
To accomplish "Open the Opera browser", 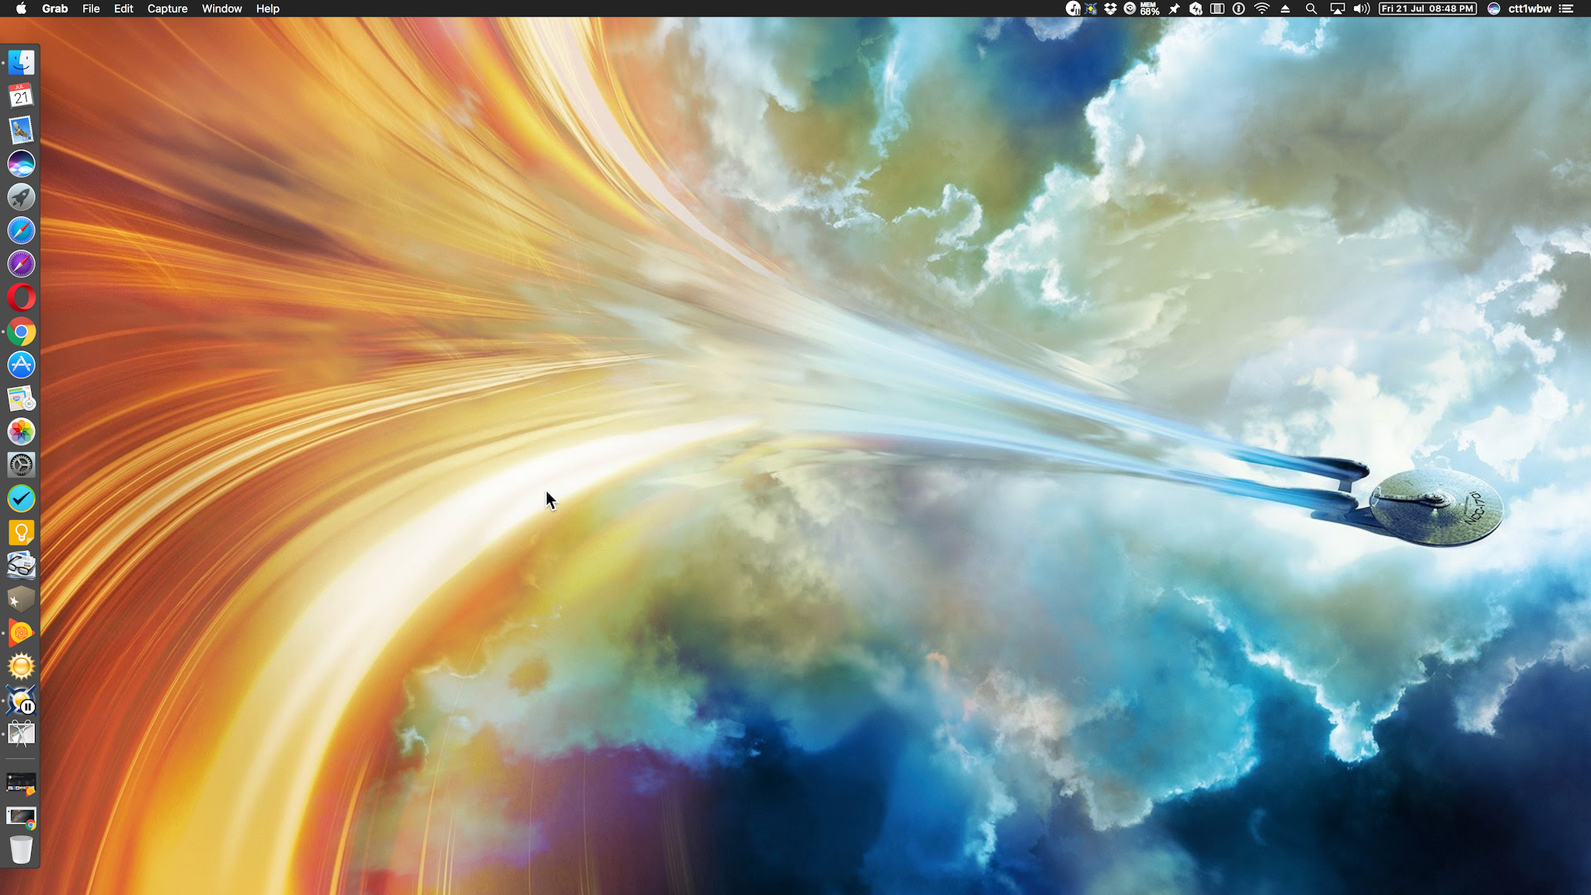I will pyautogui.click(x=21, y=298).
